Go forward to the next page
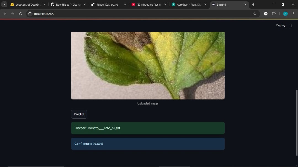Viewport: 298px width, 167px height. pyautogui.click(x=12, y=14)
